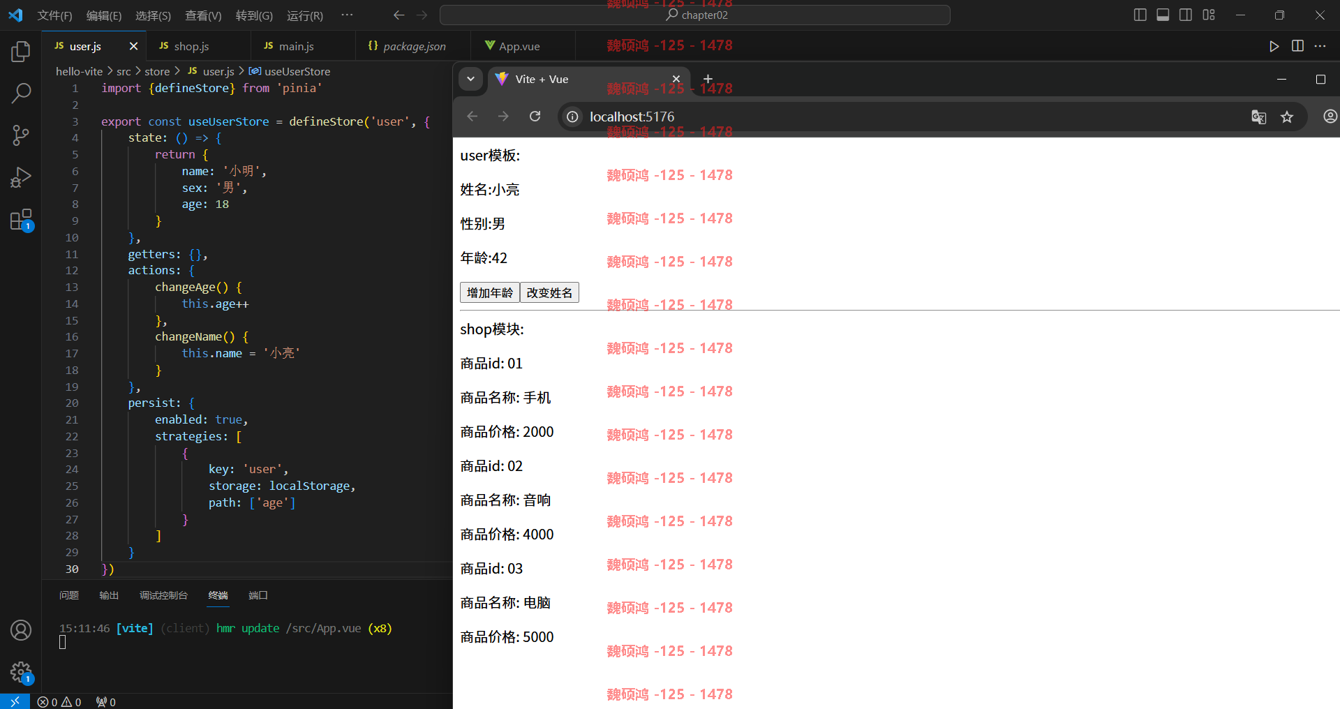Image resolution: width=1340 pixels, height=709 pixels.
Task: Open the Manage settings gear
Action: [x=21, y=673]
